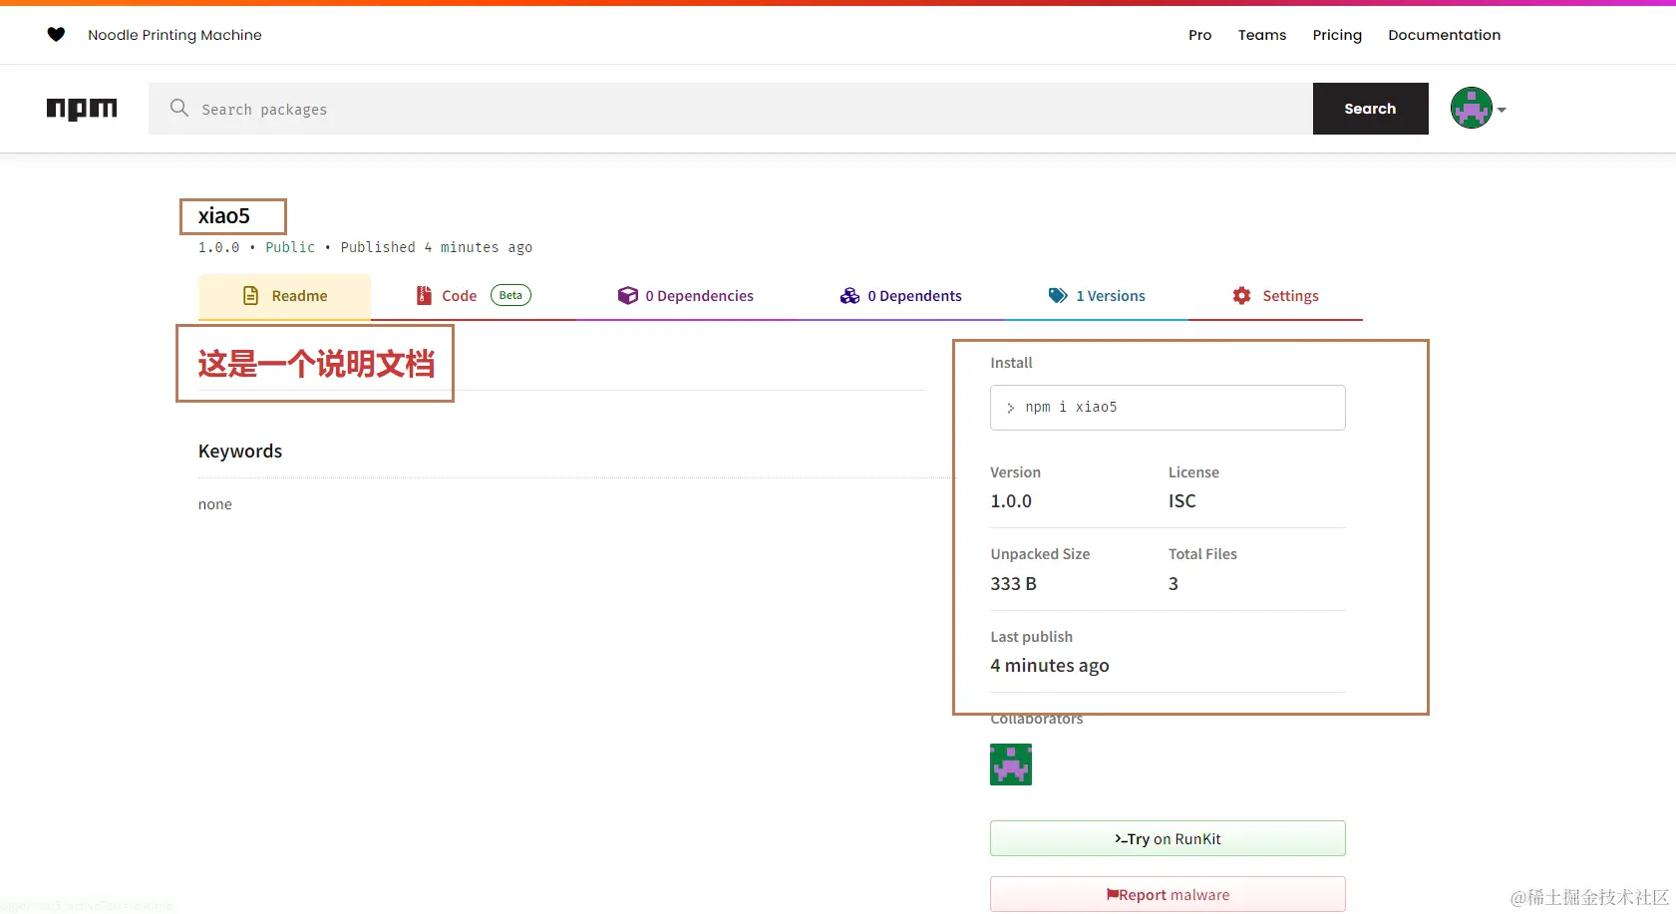Switch to the Readme tab
Viewport: 1676px width, 914px height.
[284, 296]
